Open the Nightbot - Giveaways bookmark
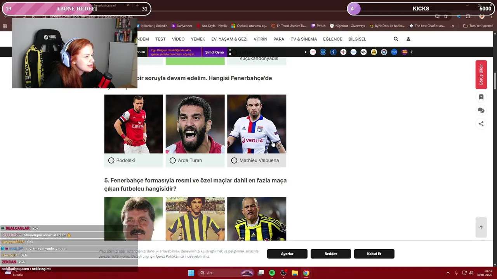The height and width of the screenshot is (279, 497). coord(348,26)
